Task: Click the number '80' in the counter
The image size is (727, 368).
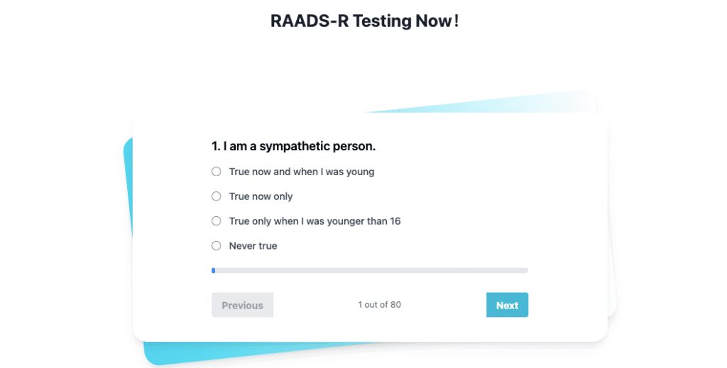Action: click(395, 305)
